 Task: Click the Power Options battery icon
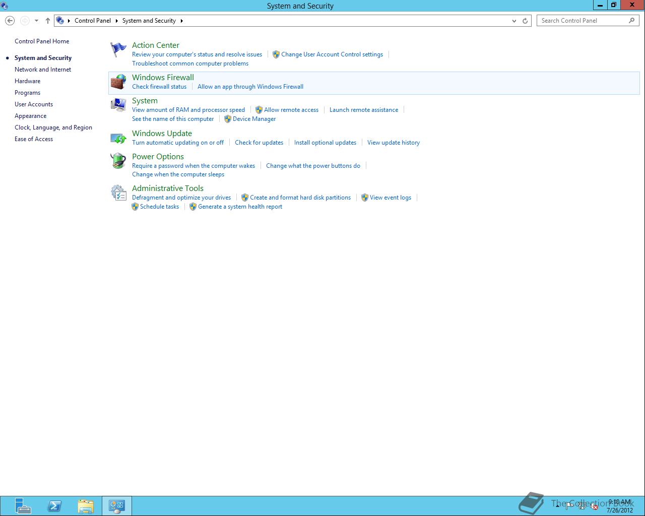click(x=118, y=161)
